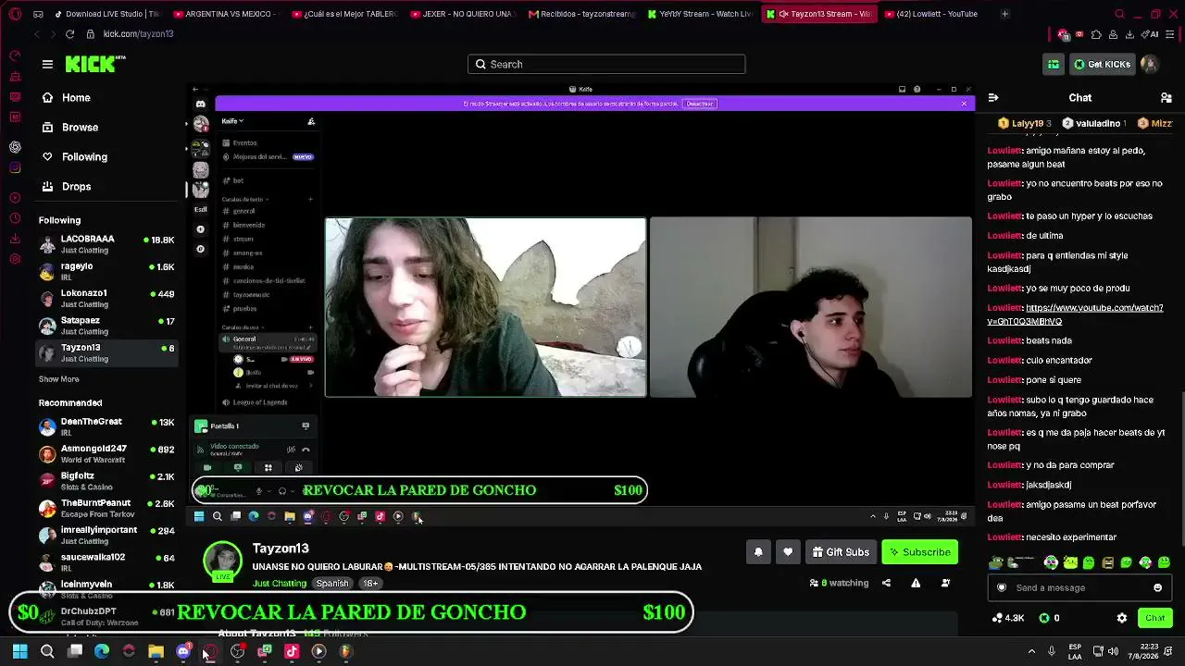Click the Get KICKs button
The height and width of the screenshot is (666, 1185).
point(1102,64)
